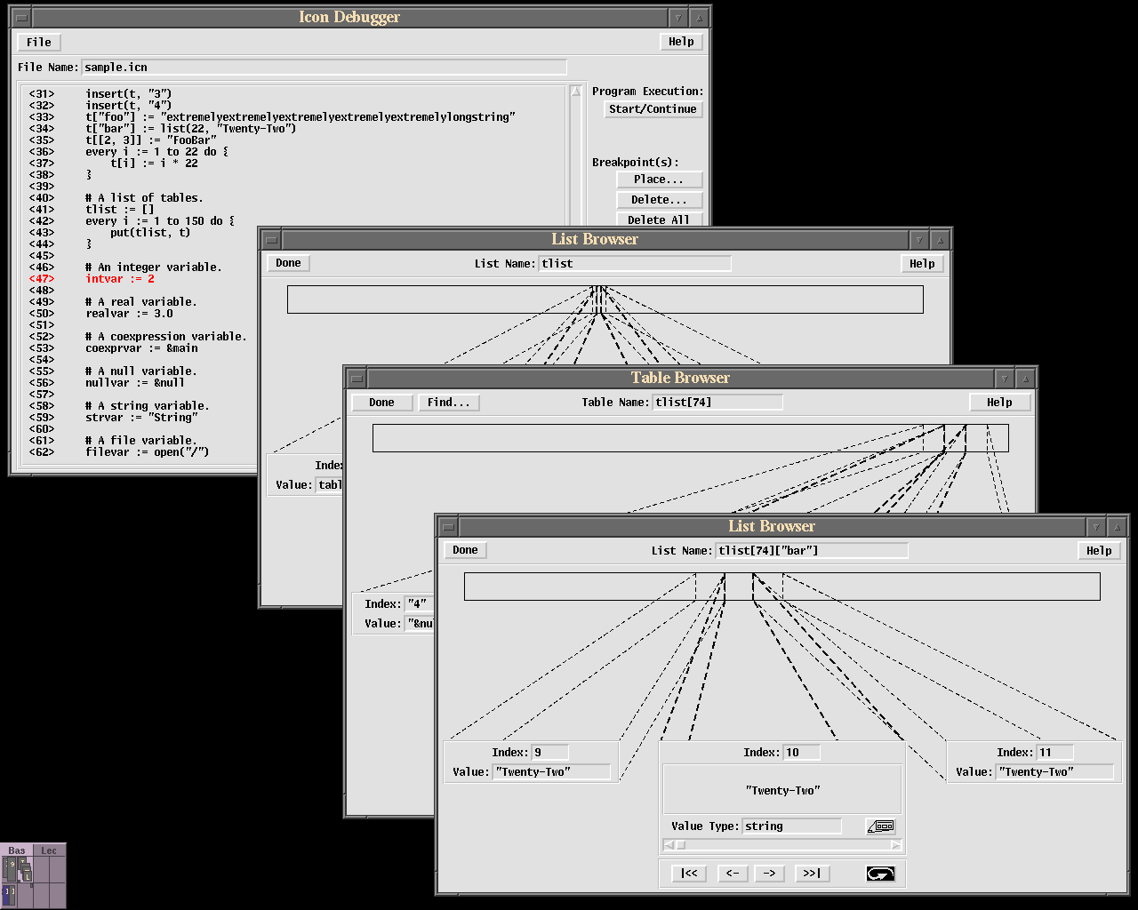Image resolution: width=1138 pixels, height=910 pixels.
Task: Close the tlist[74]["bar"] browser with Done
Action: click(x=465, y=550)
